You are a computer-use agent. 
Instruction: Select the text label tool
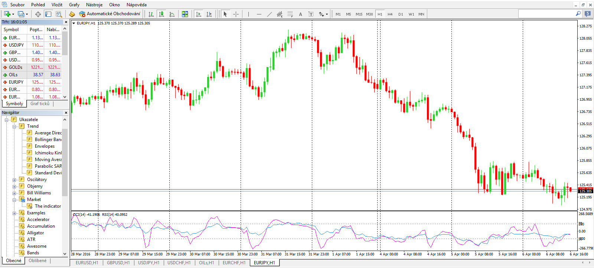coord(311,14)
